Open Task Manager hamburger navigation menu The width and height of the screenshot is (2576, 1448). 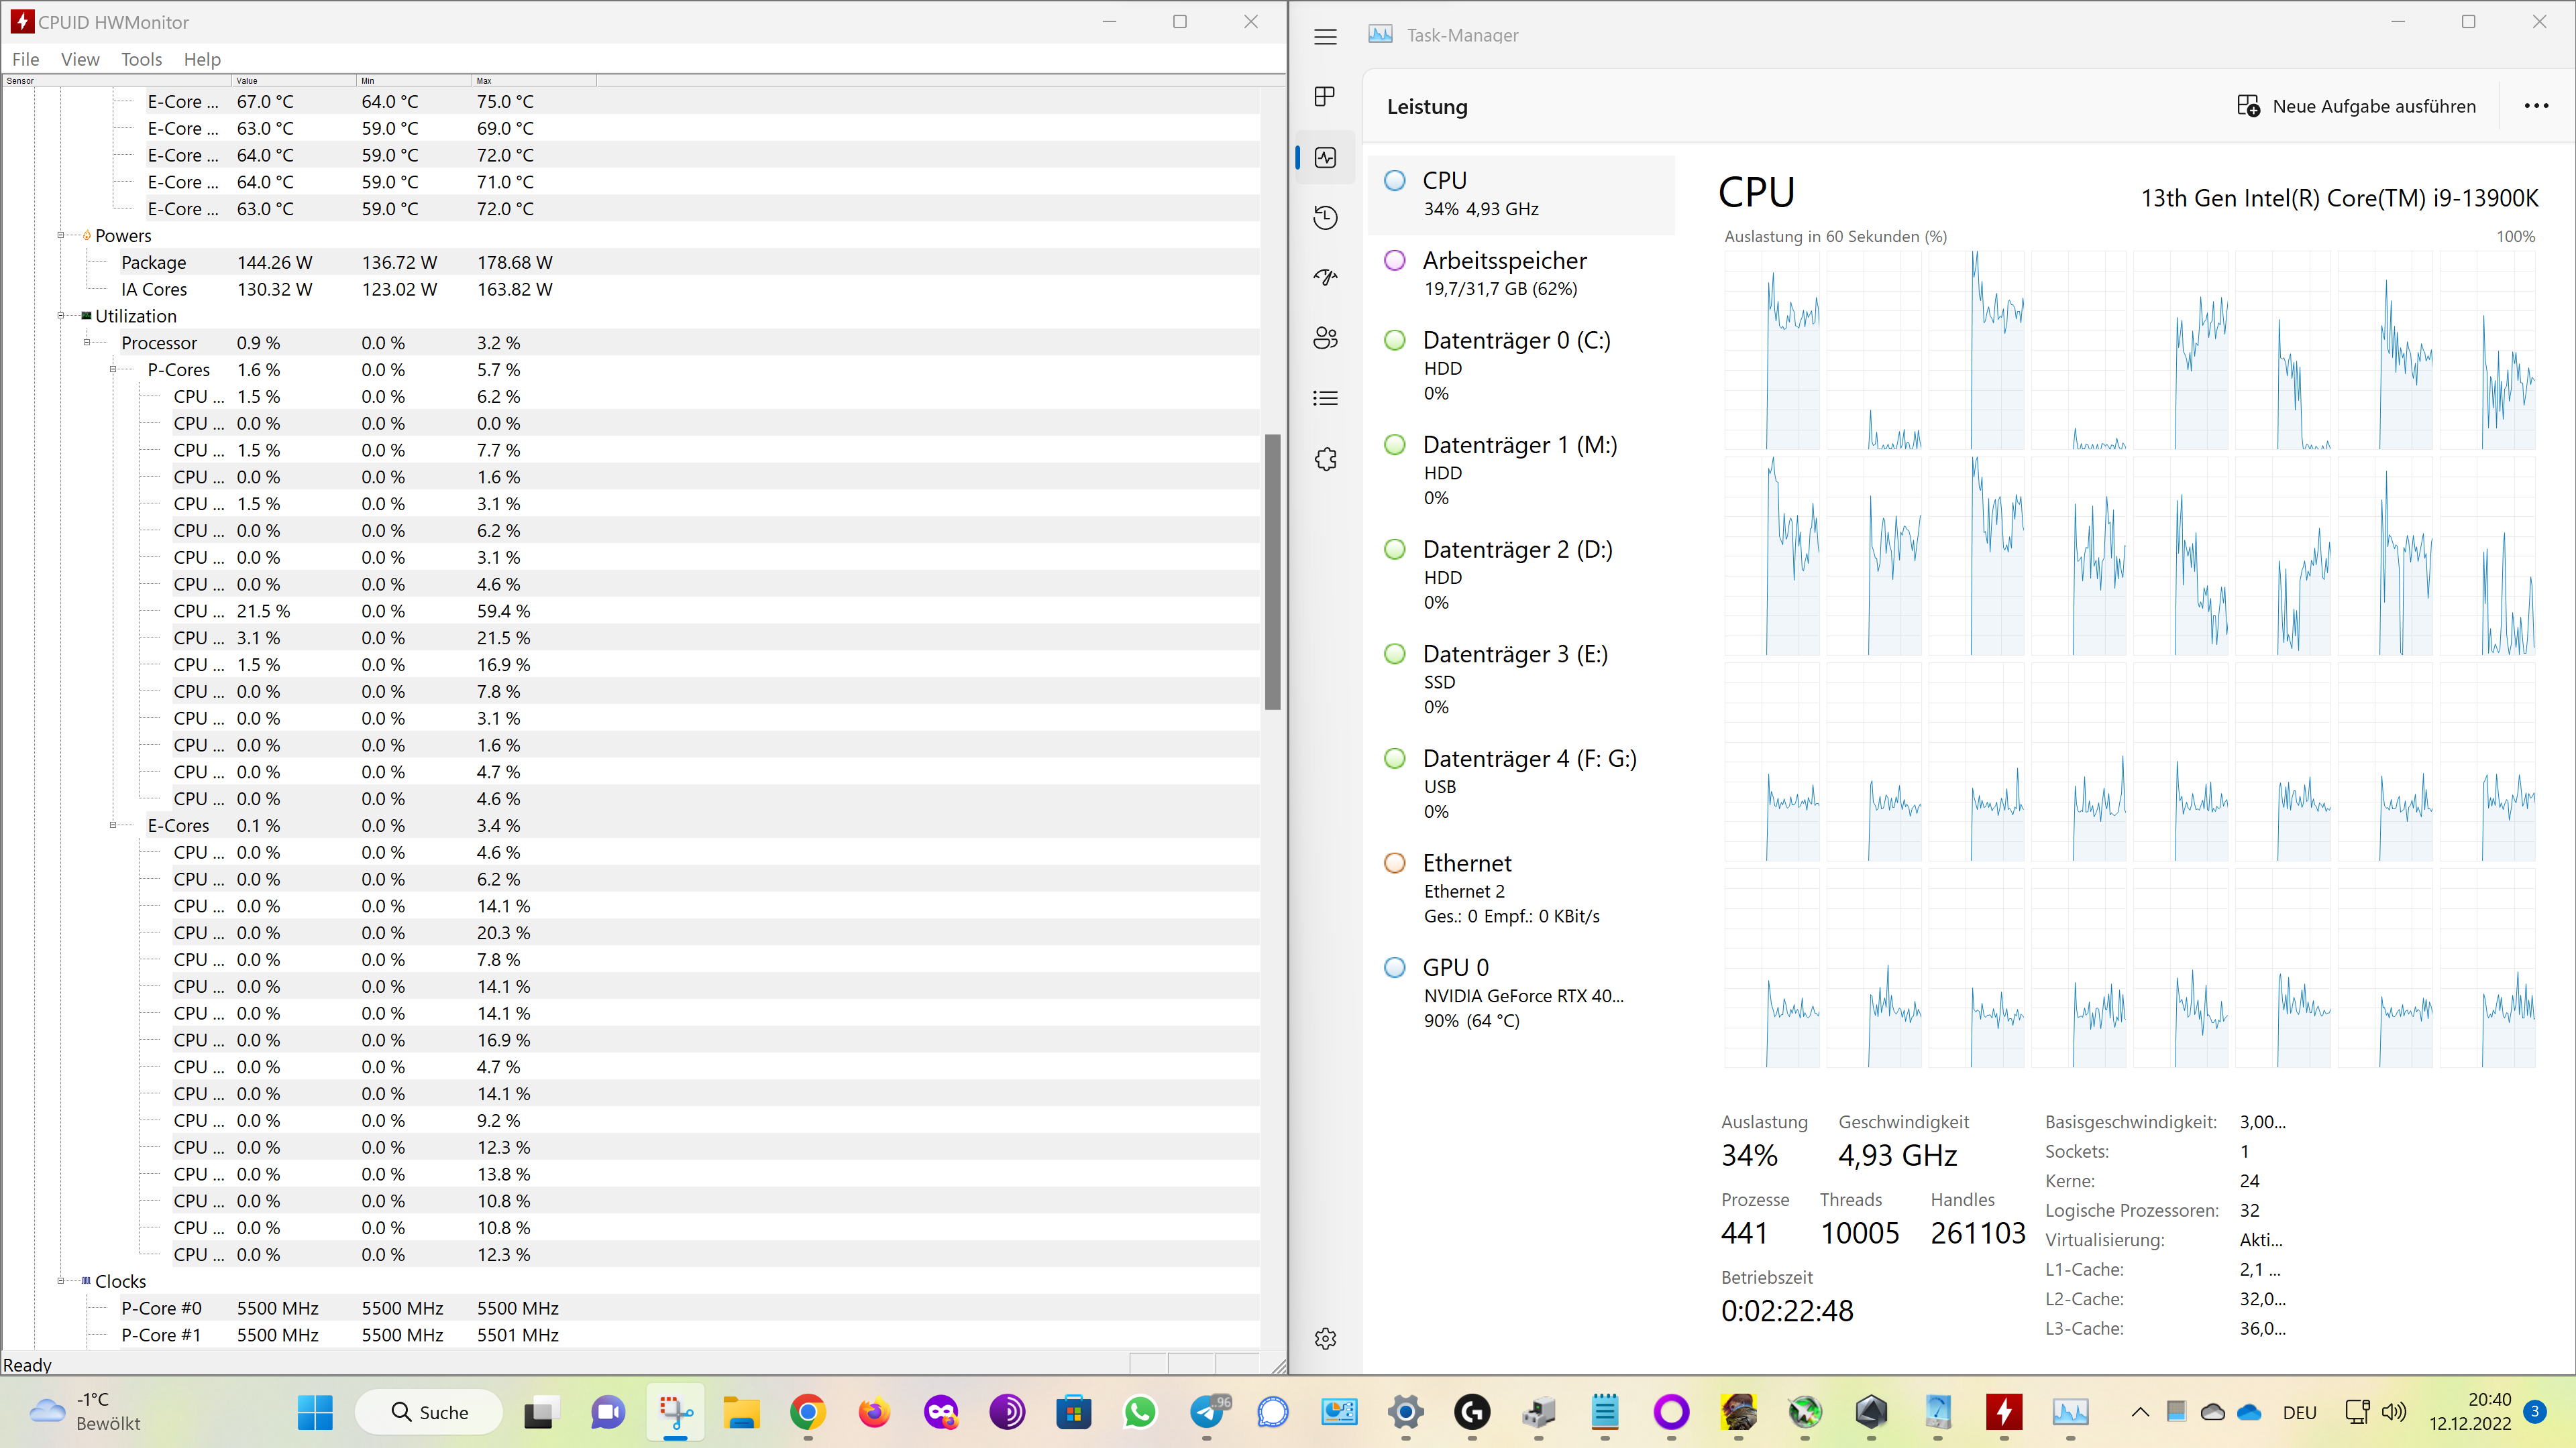(x=1325, y=37)
